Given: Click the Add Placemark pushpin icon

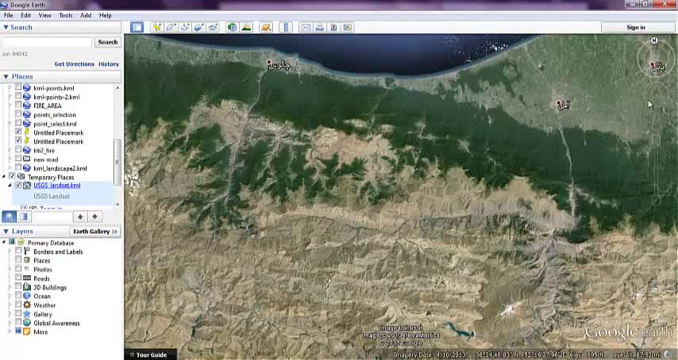Looking at the screenshot, I should pos(157,27).
